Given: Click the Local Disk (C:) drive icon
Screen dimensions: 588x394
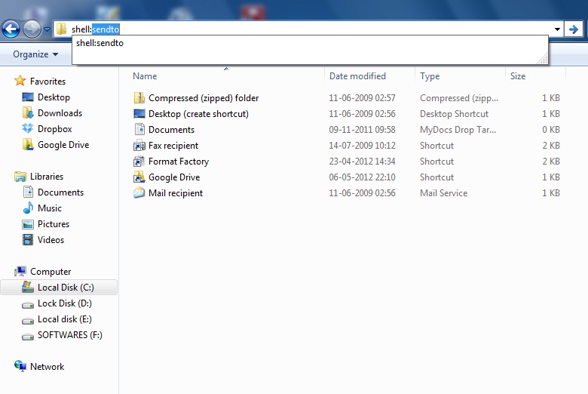Looking at the screenshot, I should pos(28,287).
